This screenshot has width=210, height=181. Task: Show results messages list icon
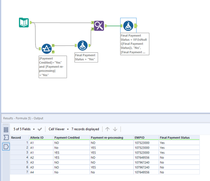click(6, 130)
